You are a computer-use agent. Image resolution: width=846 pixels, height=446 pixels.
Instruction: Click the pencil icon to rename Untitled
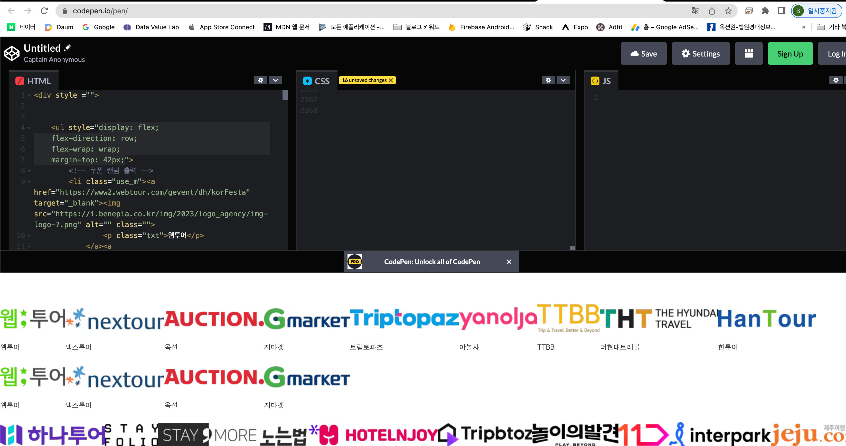coord(67,48)
